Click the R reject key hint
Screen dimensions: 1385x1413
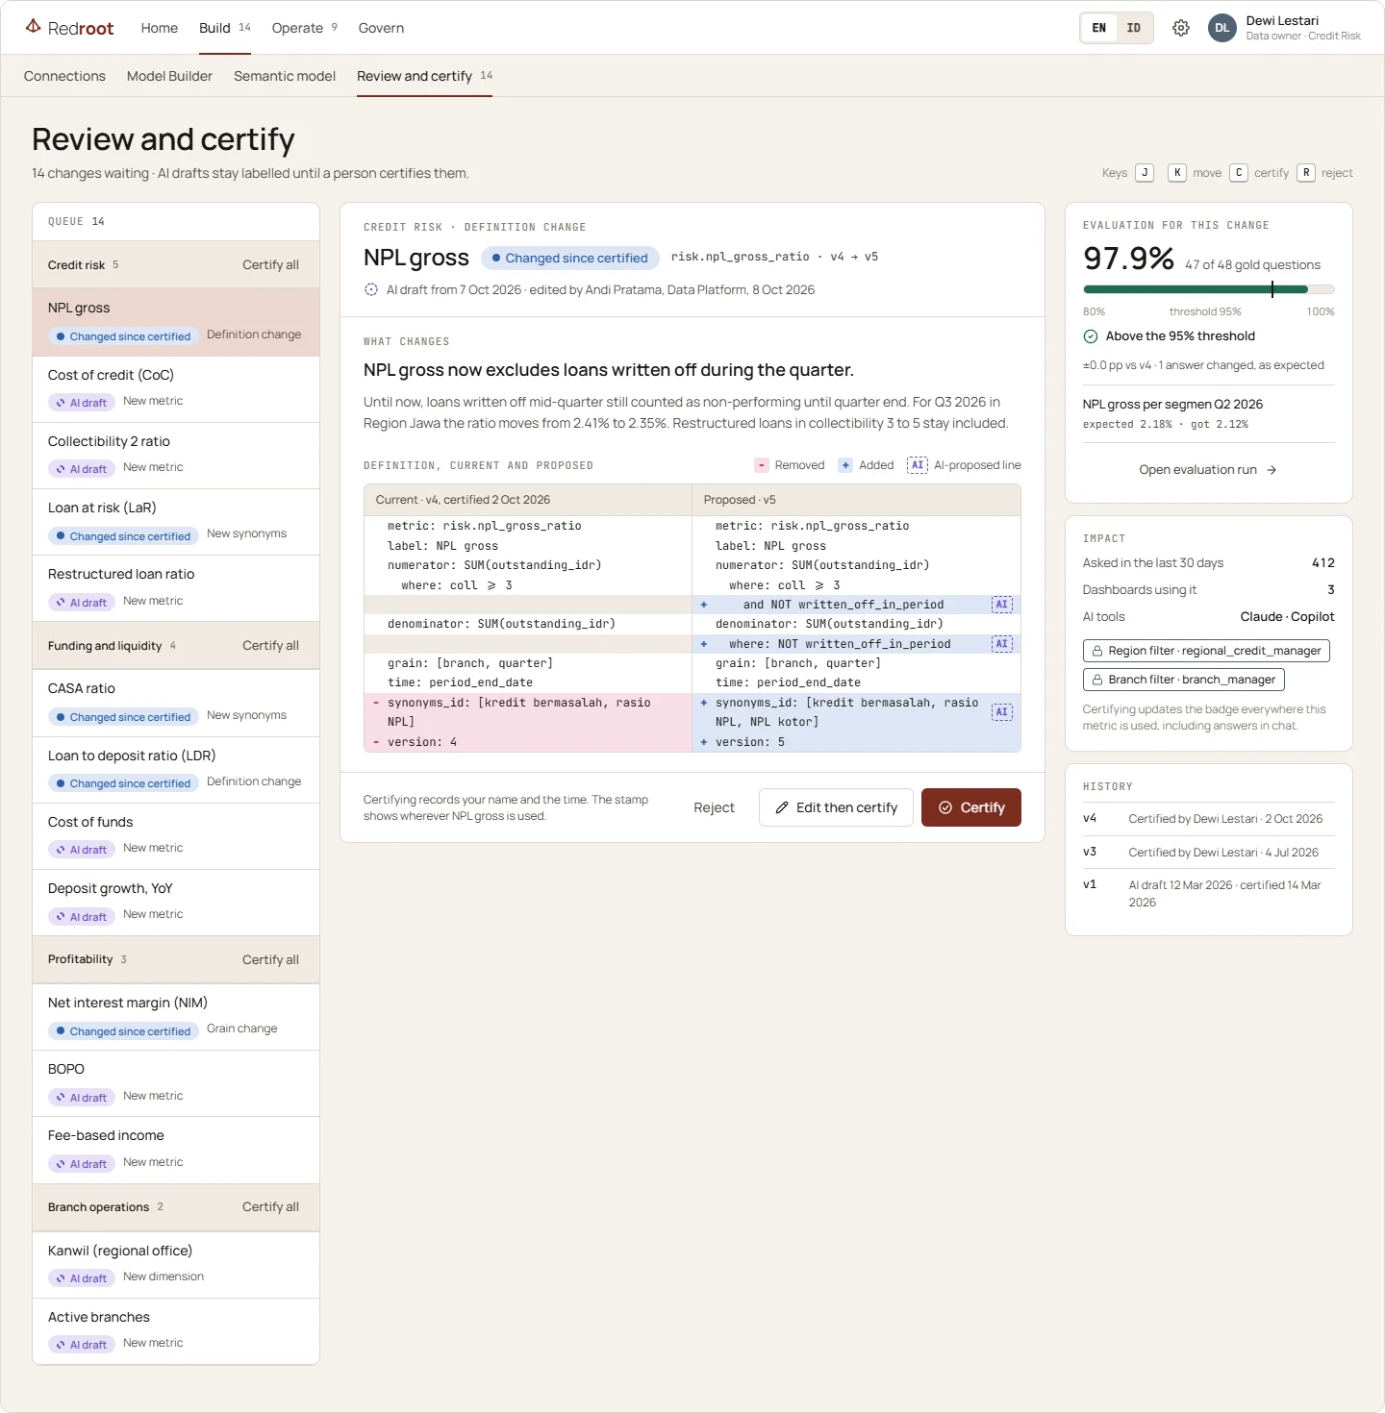(x=1306, y=173)
